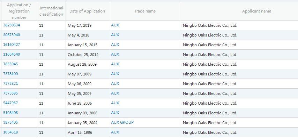
Task: Click applicant name in the 3875405 row
Action: [x=210, y=123]
